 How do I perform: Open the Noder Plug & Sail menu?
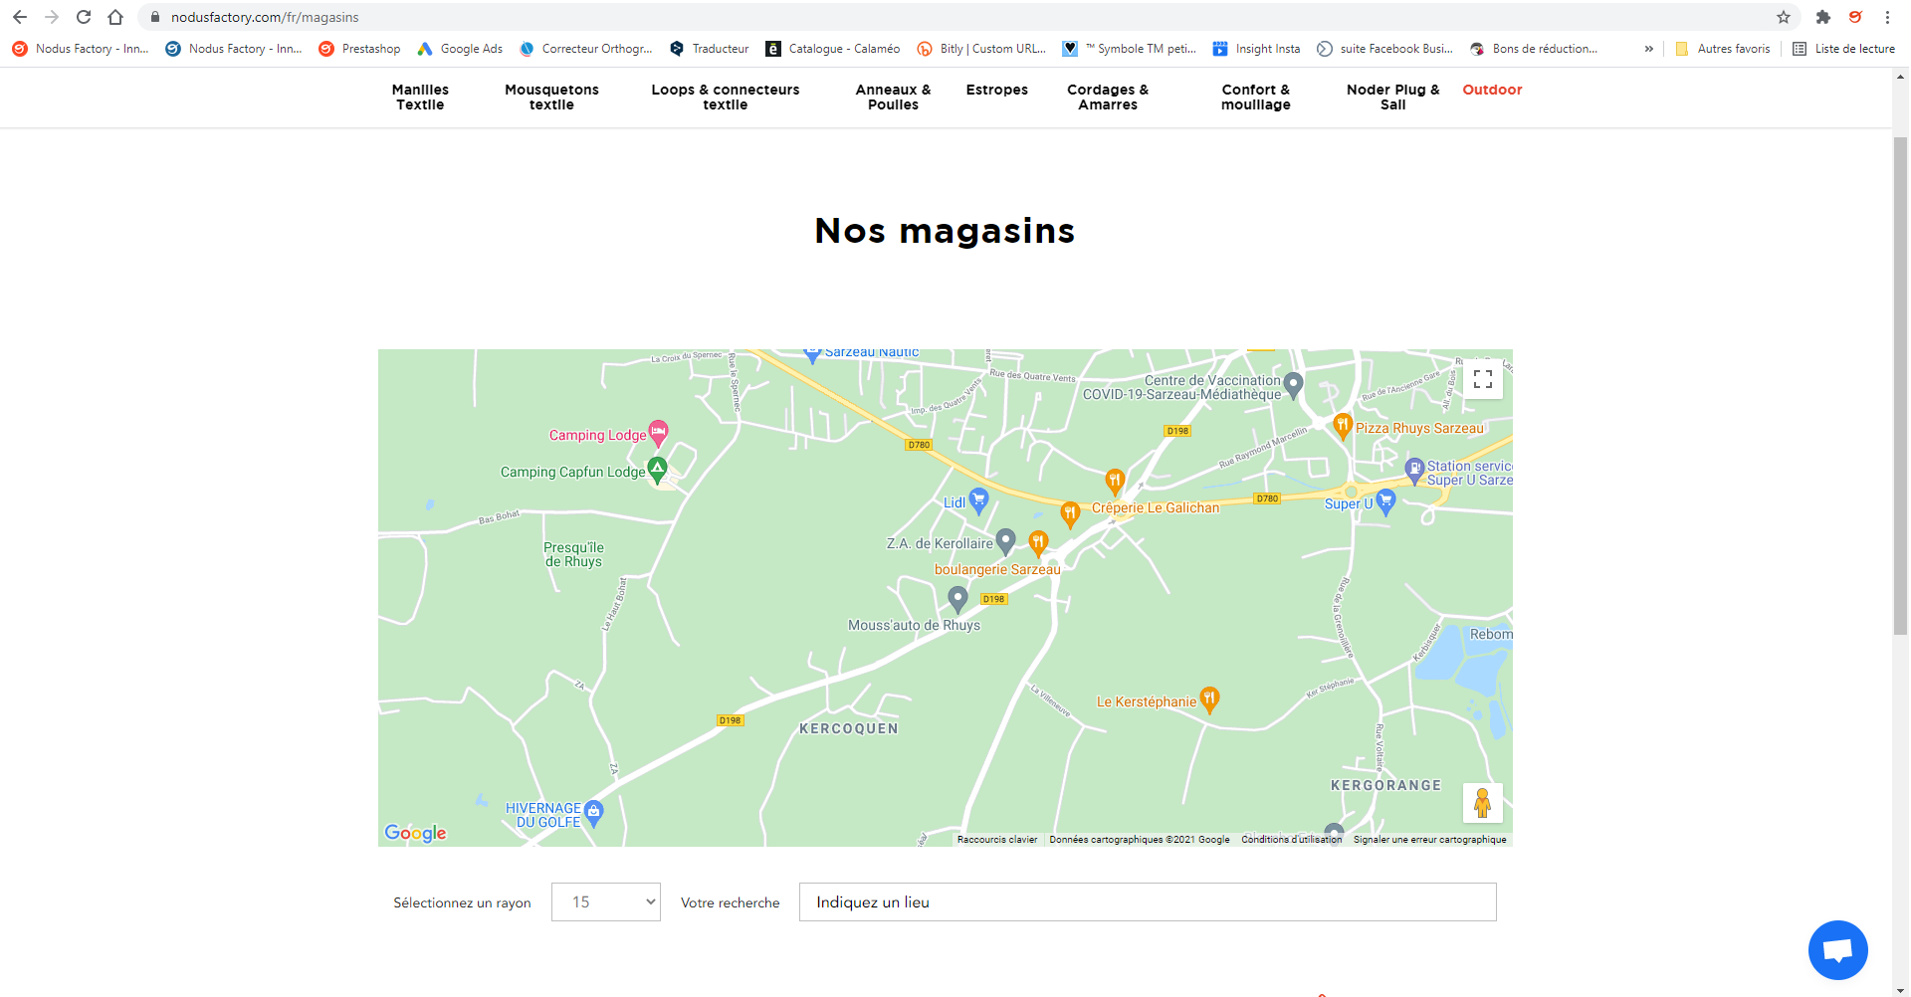(x=1393, y=98)
